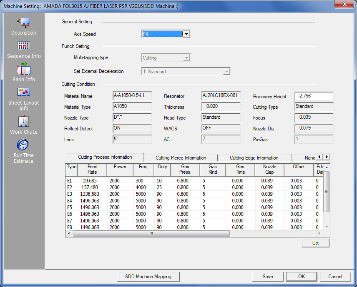Open the RunTime Estimate clock icon
The width and height of the screenshot is (357, 287).
click(x=23, y=145)
